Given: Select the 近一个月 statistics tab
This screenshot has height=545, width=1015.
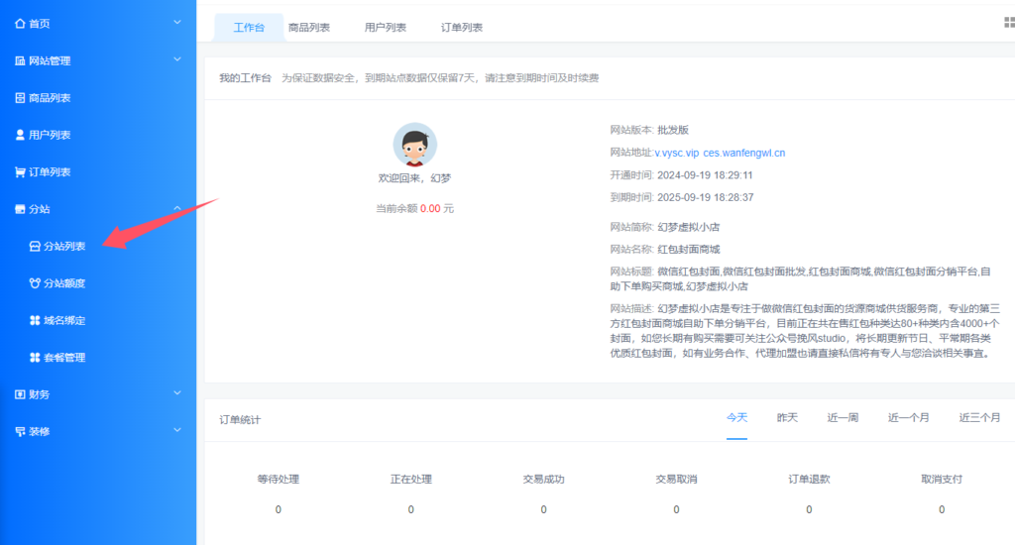Looking at the screenshot, I should pos(908,418).
